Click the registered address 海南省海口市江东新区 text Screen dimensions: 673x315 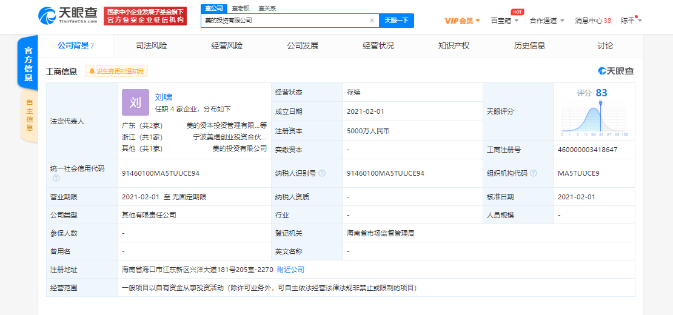click(197, 270)
